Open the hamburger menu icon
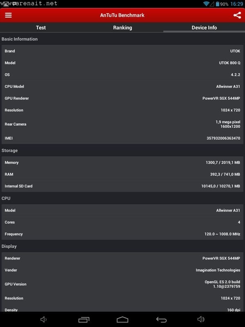 click(x=8, y=15)
